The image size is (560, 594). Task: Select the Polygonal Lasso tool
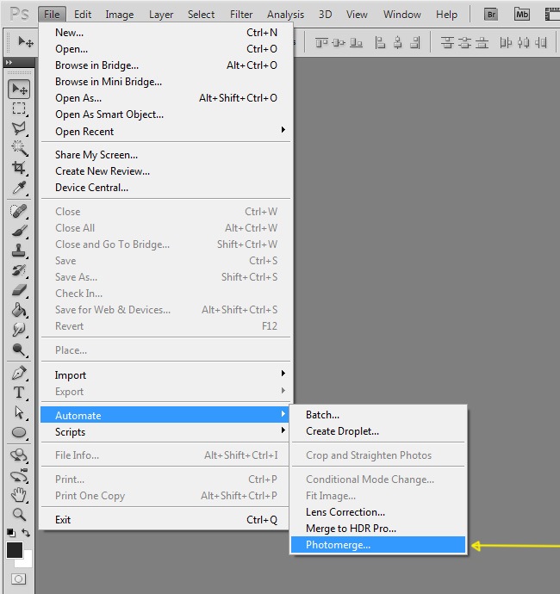coord(19,128)
